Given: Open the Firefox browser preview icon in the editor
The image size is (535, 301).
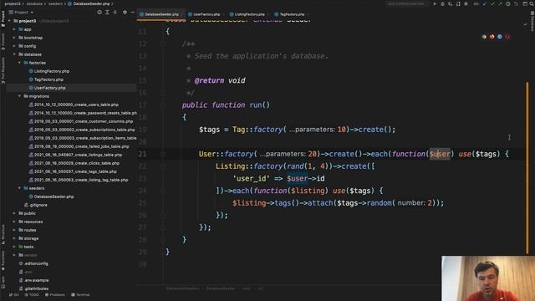Looking at the screenshot, I should click(x=492, y=37).
